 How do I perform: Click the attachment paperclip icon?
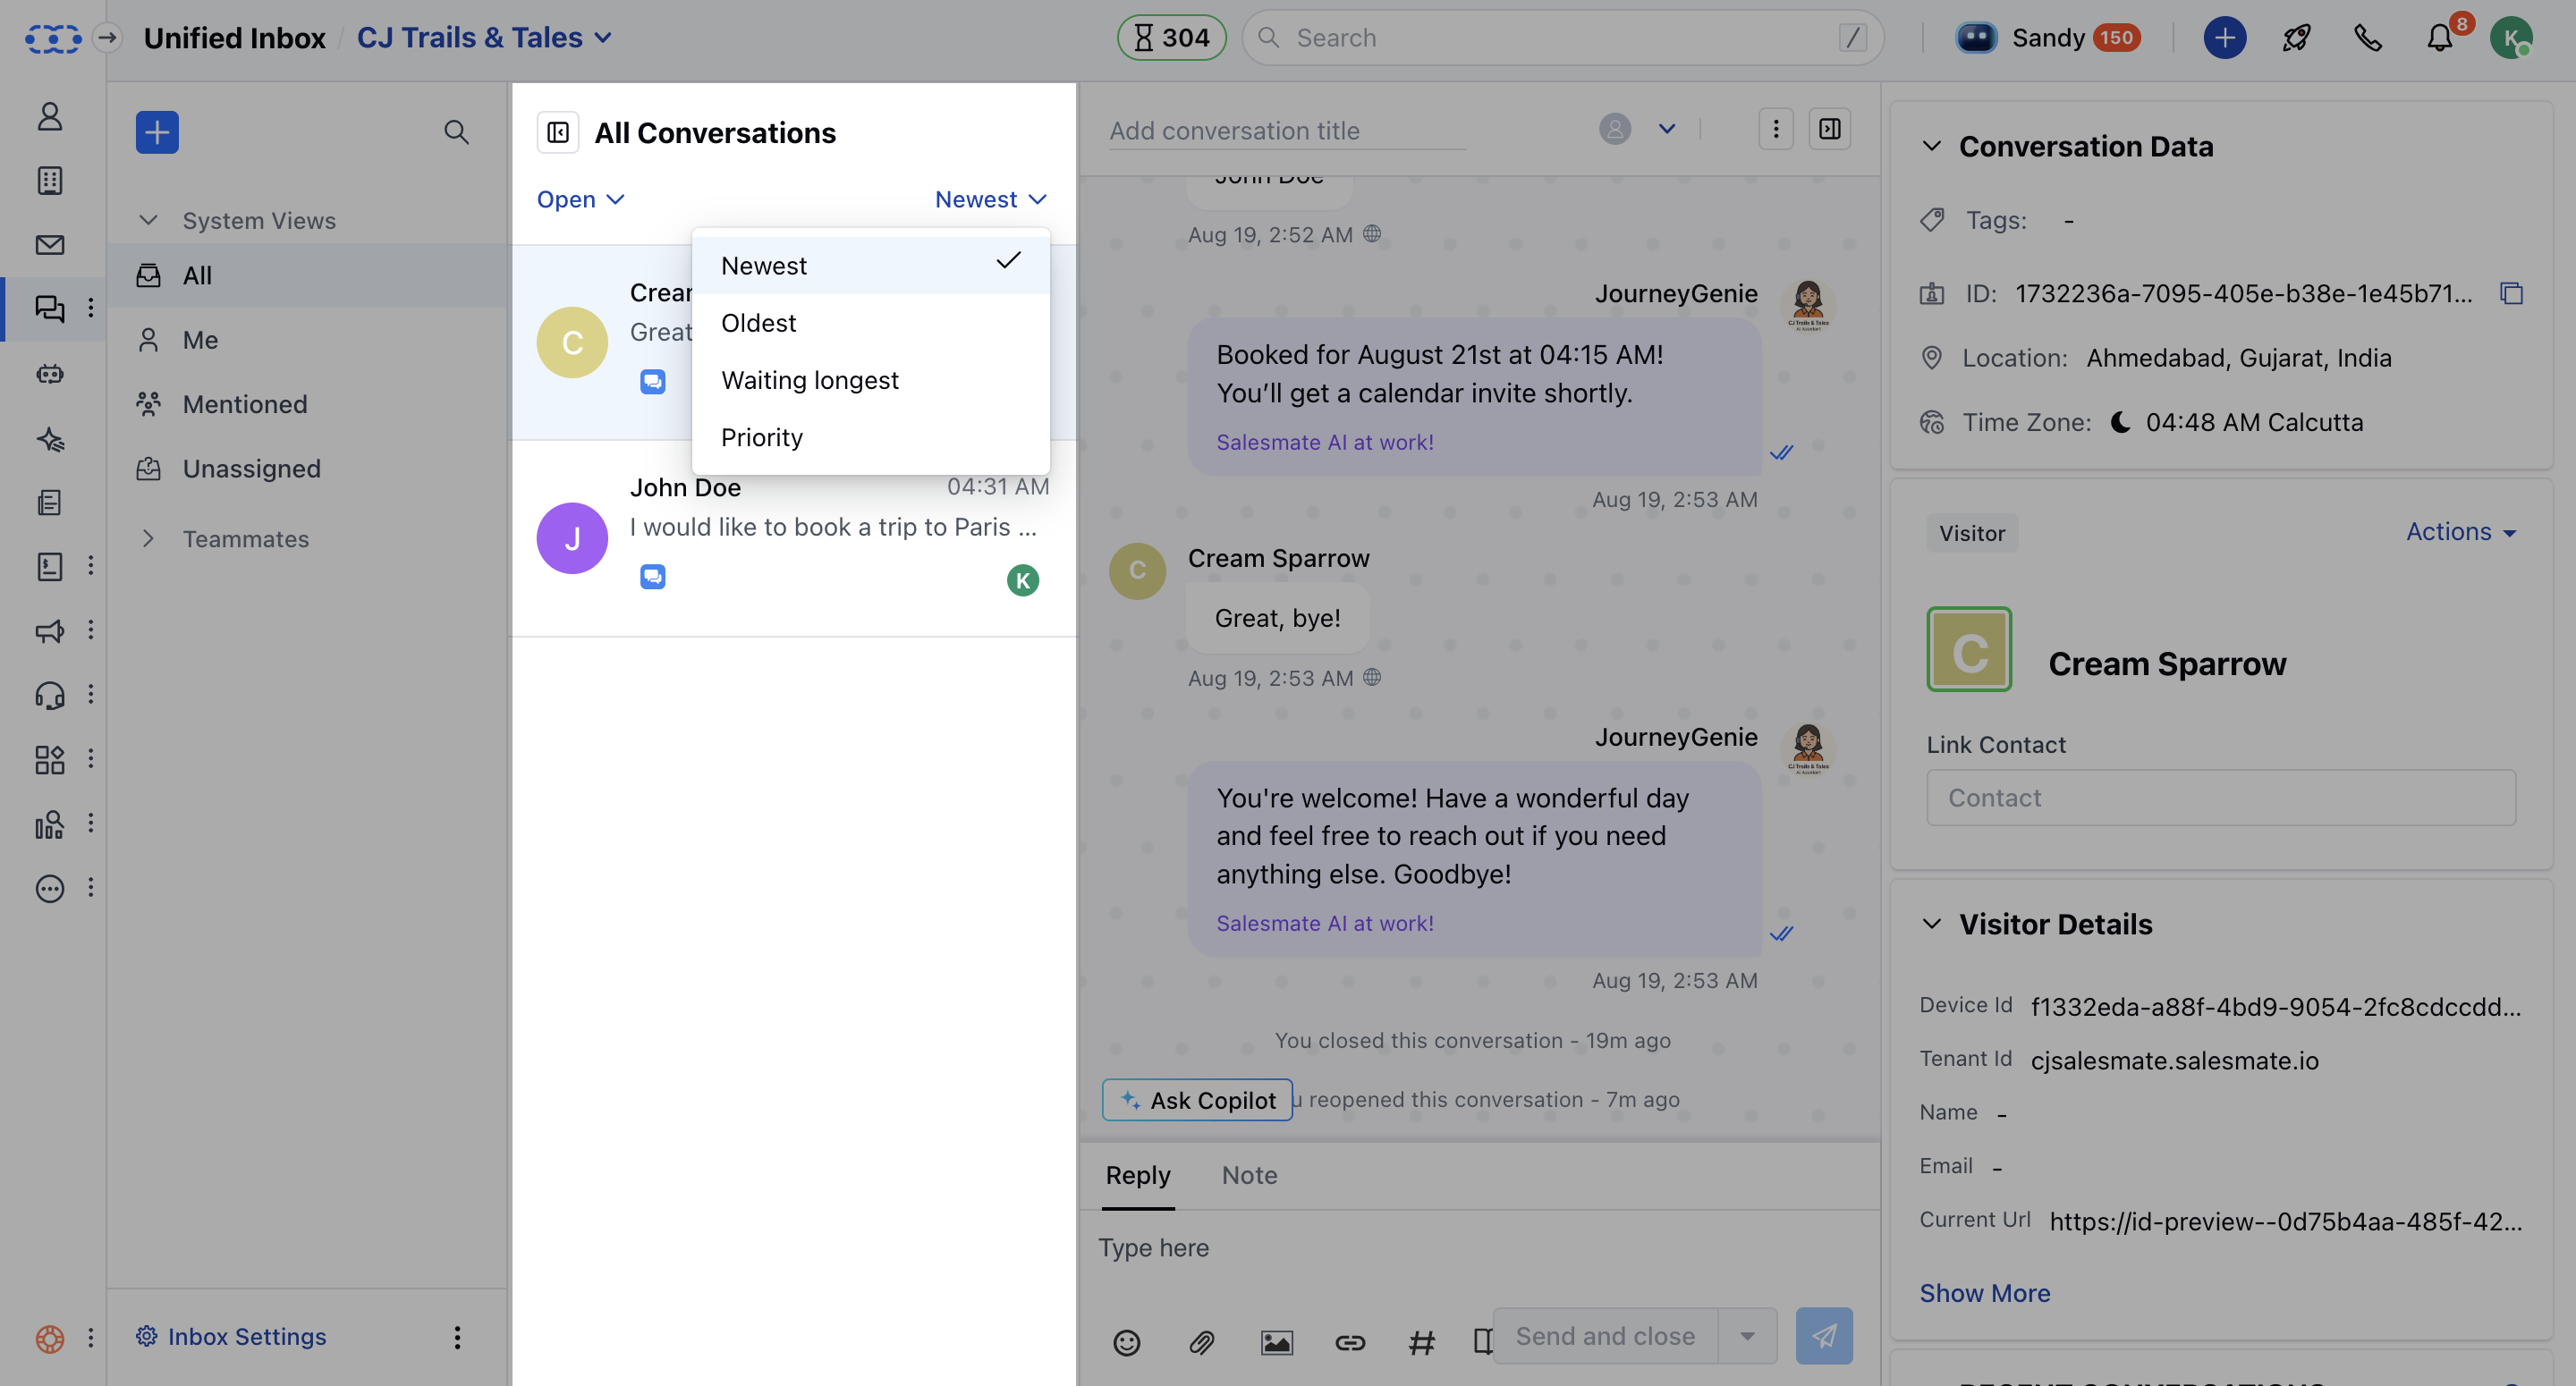coord(1201,1341)
